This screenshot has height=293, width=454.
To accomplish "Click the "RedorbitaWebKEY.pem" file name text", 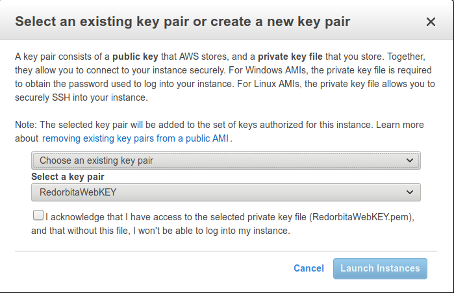I will (362, 217).
